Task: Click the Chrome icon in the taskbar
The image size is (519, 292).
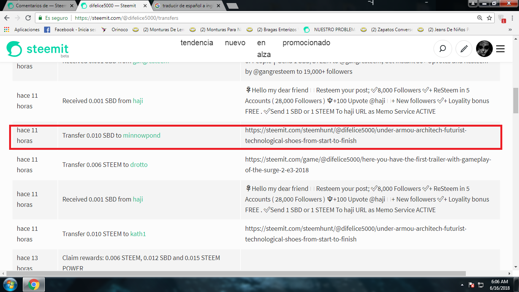Action: tap(34, 284)
